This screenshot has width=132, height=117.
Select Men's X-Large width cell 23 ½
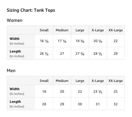(x=98, y=91)
